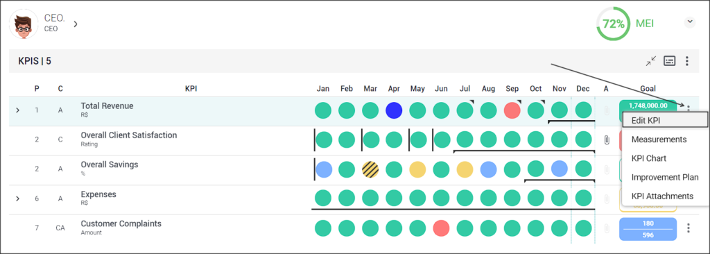Select Edit KPI from the menu
The width and height of the screenshot is (710, 254).
664,121
